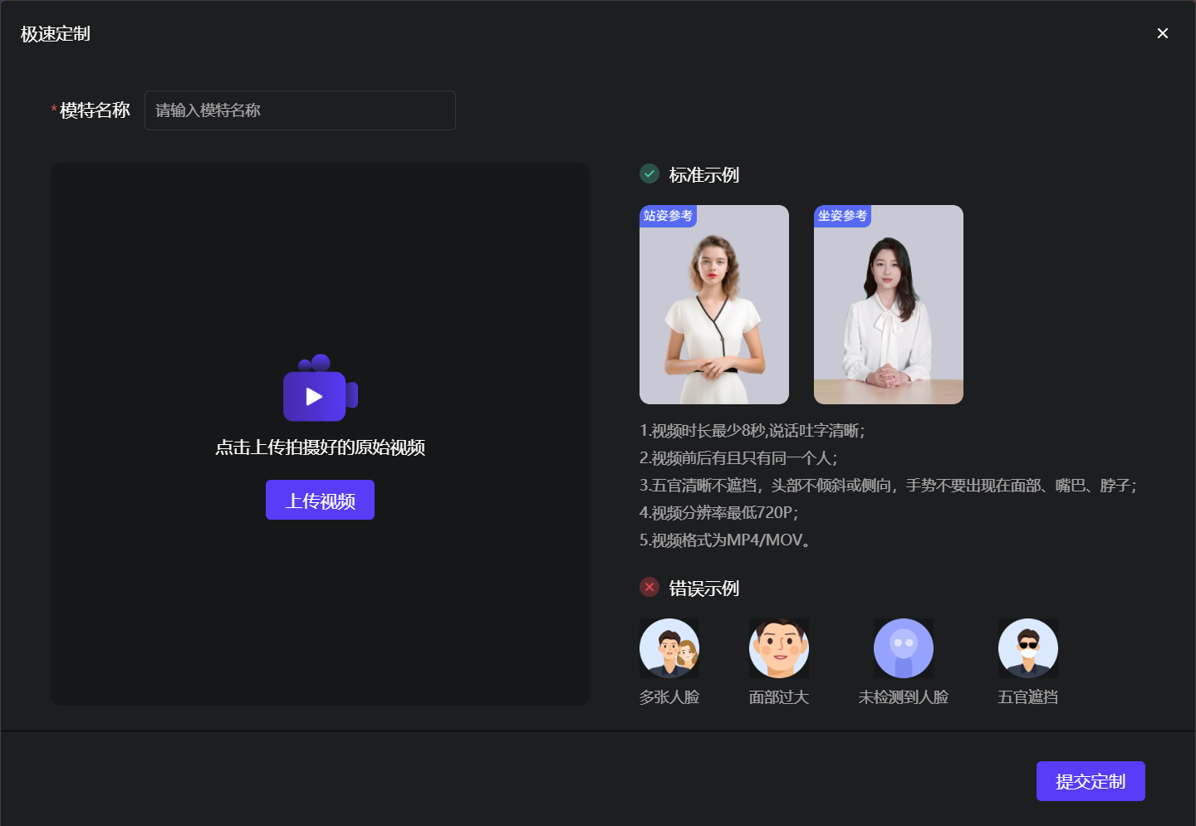Click rule 1.视频时长最少8秒
Viewport: 1196px width, 826px height.
click(752, 431)
